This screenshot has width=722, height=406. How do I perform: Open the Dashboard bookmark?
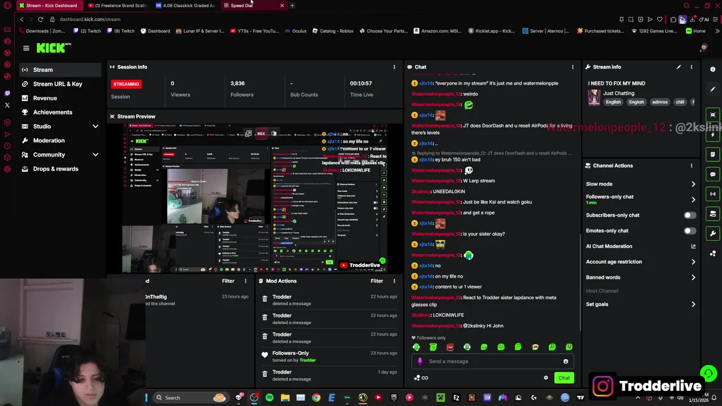click(x=155, y=31)
